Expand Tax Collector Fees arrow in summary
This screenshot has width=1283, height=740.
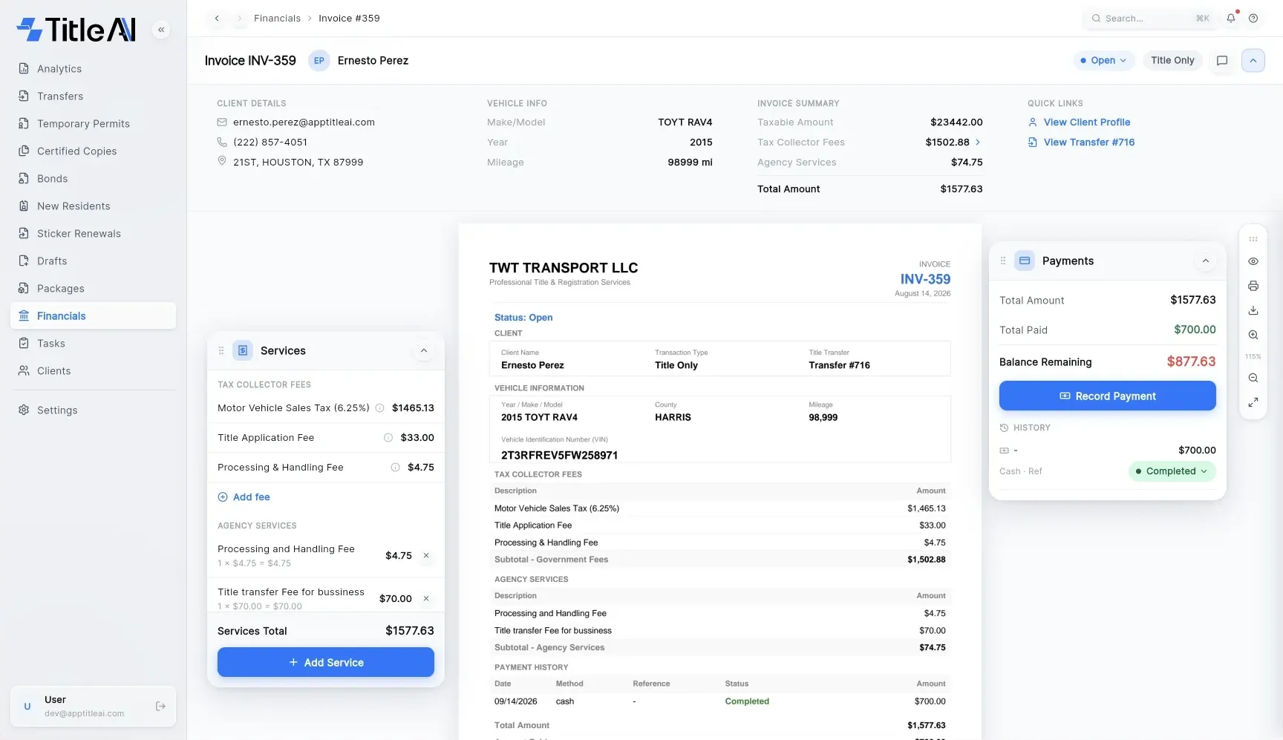tap(977, 142)
